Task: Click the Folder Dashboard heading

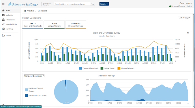Action: (x=32, y=18)
